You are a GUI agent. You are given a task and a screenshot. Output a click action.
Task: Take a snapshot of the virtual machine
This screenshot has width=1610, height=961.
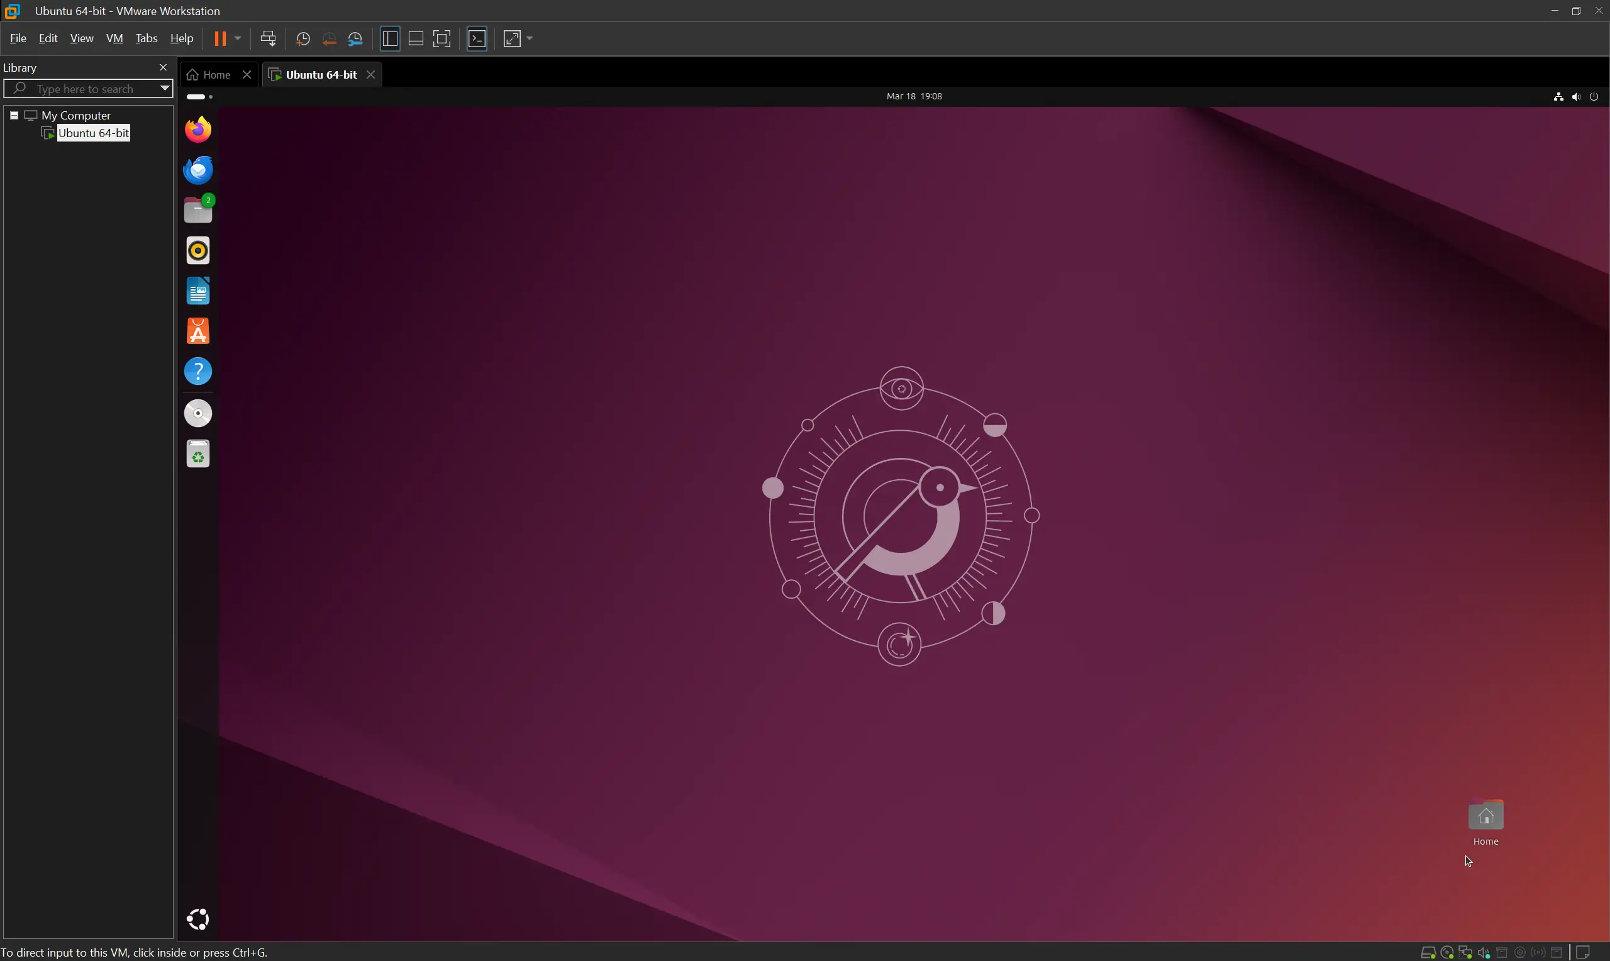point(303,38)
